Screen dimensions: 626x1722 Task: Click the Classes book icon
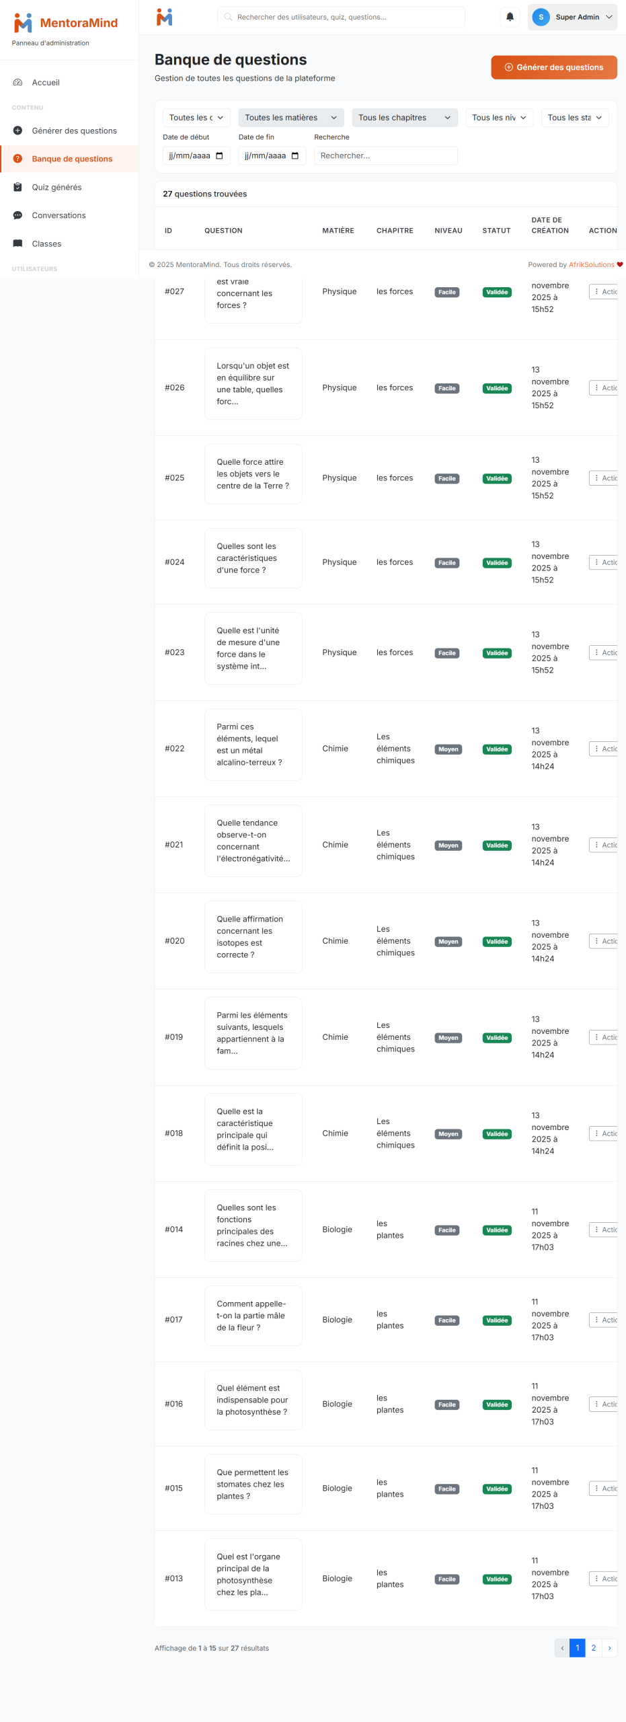[x=17, y=244]
